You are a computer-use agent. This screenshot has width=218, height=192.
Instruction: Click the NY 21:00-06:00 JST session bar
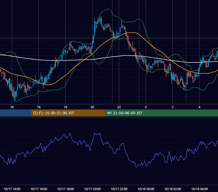tap(161, 113)
